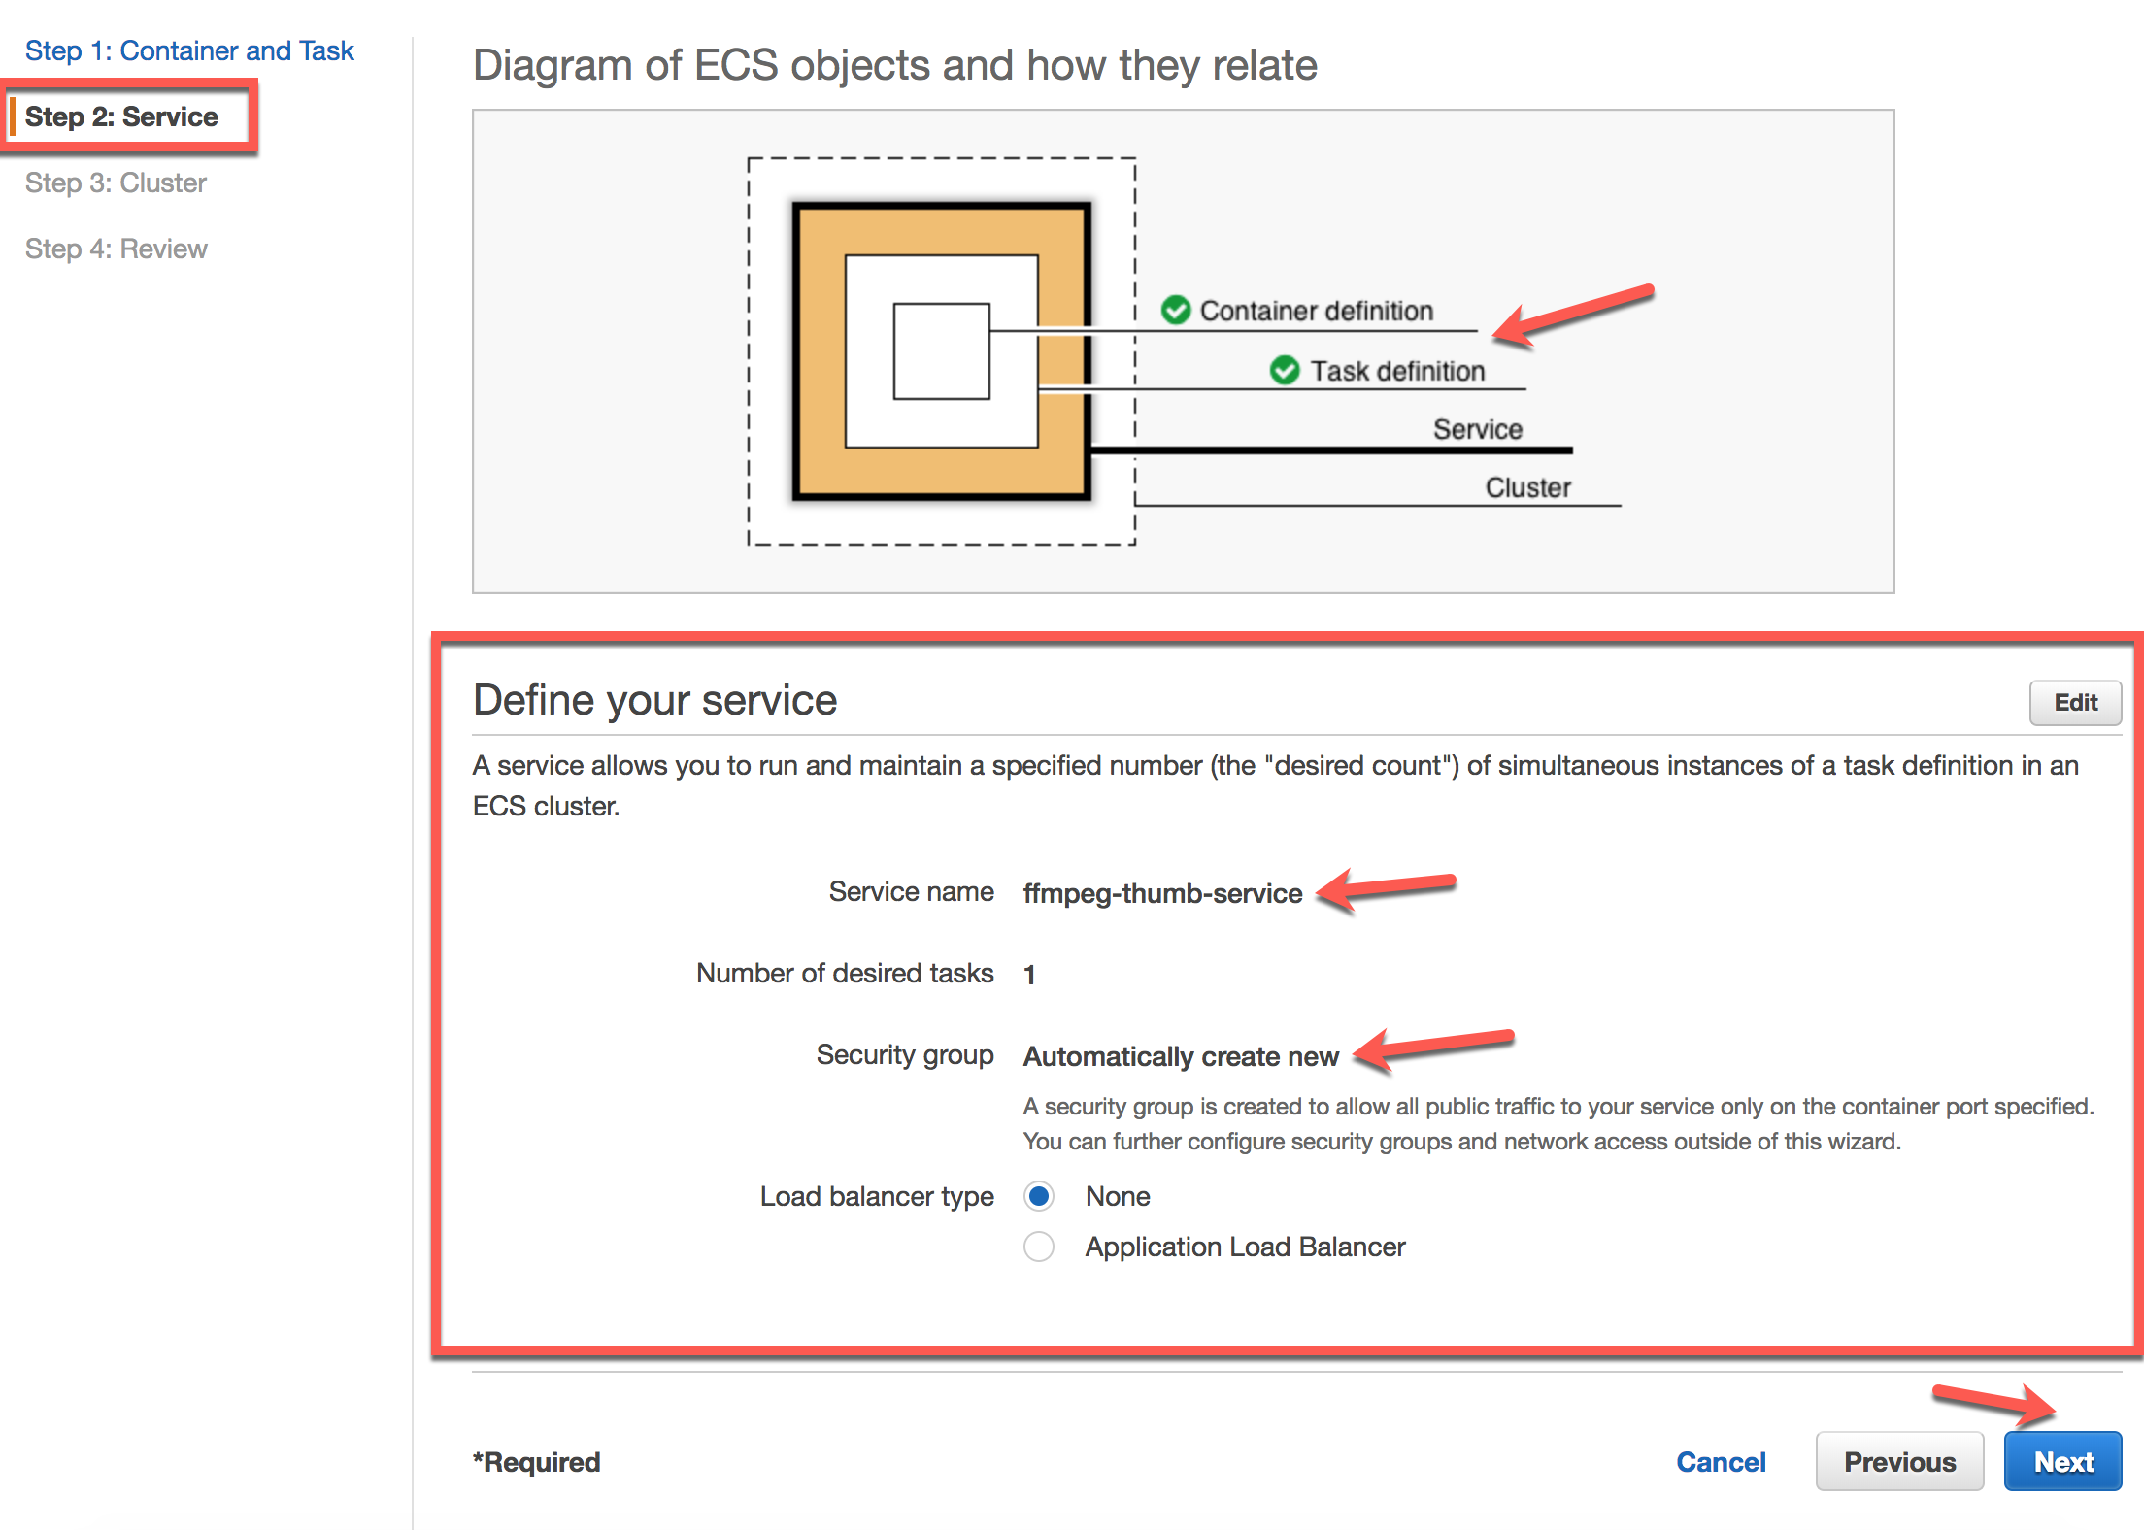Click the Previous button

click(1899, 1461)
